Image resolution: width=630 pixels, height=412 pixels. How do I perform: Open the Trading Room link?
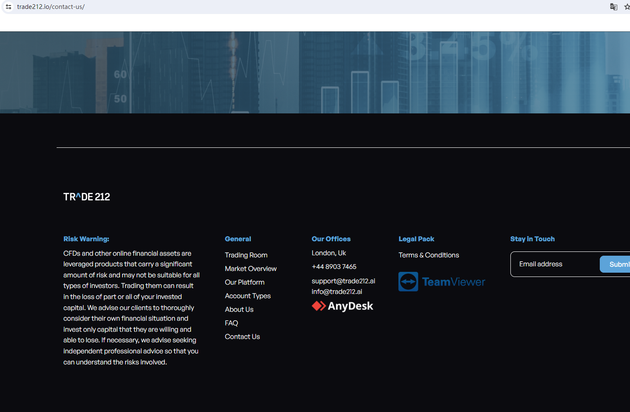[x=246, y=255]
